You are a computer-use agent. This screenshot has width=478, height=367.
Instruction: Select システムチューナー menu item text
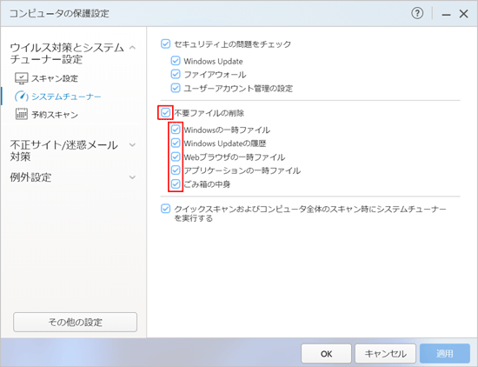[x=66, y=97]
